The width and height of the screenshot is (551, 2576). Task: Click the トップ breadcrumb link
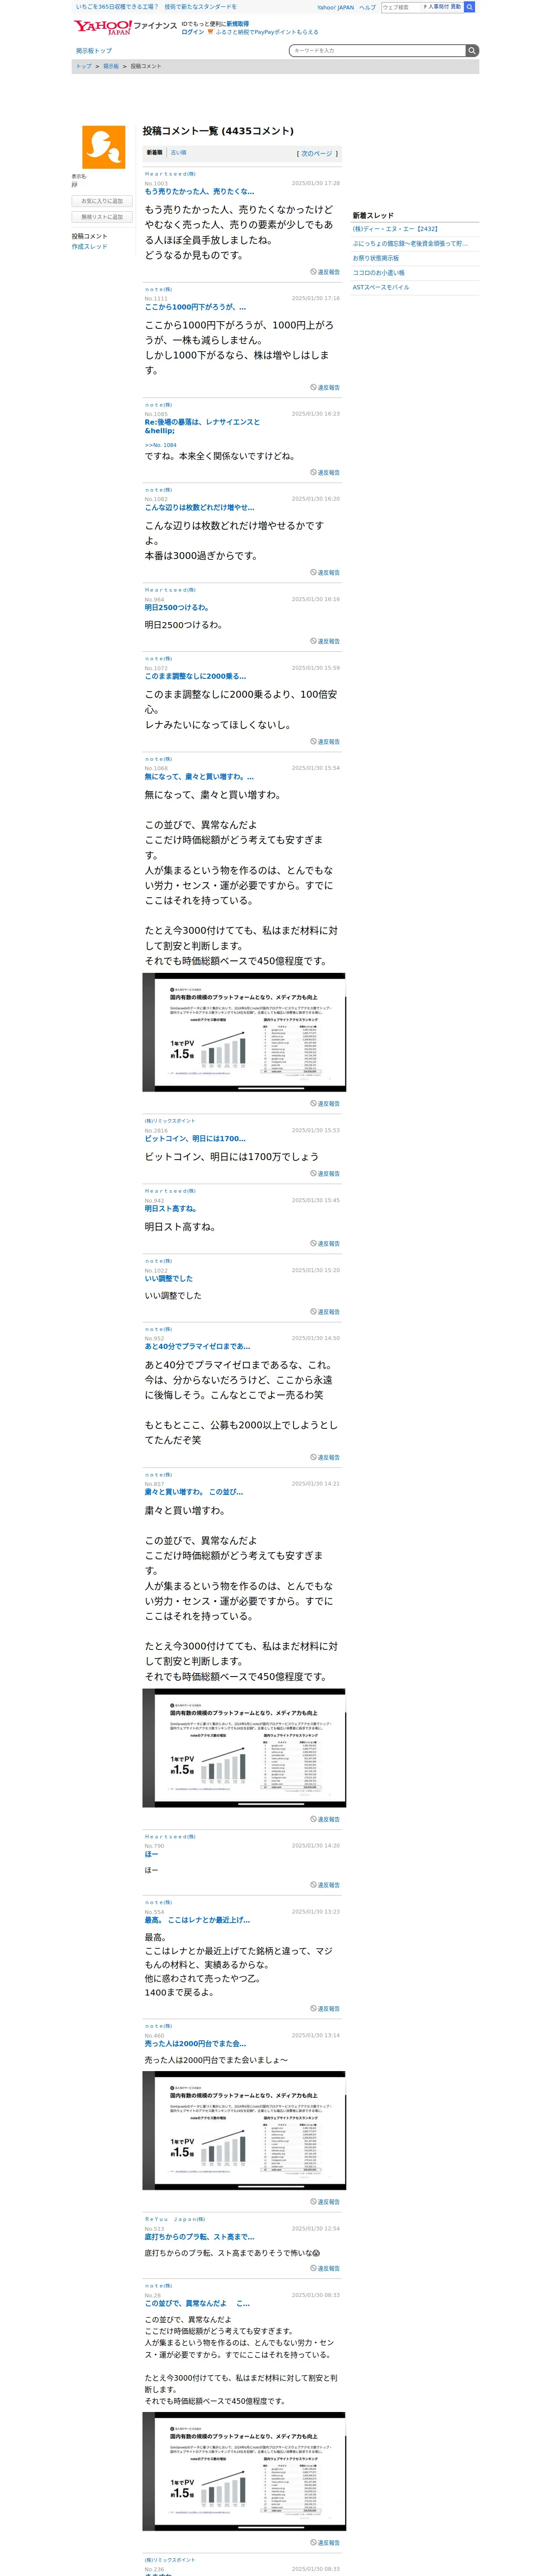coord(84,66)
